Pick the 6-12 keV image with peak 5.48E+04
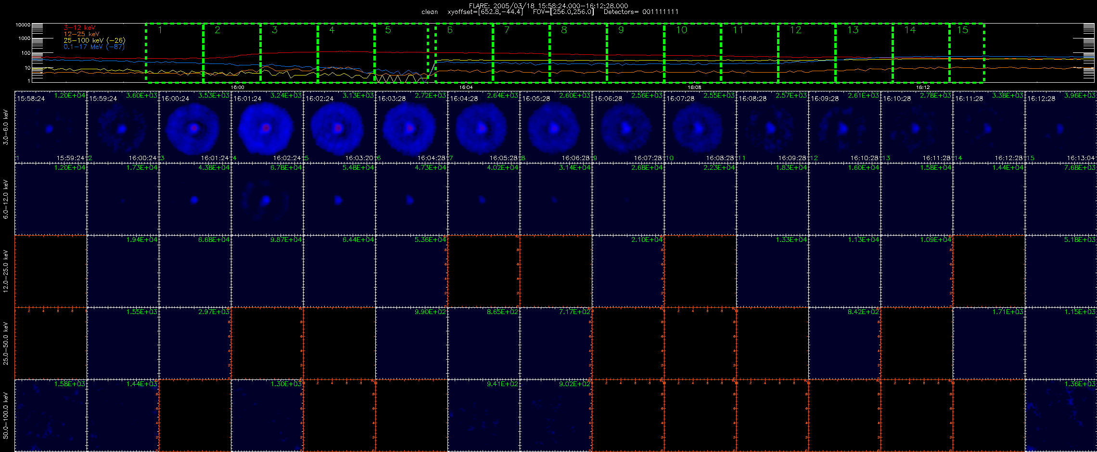Image resolution: width=1097 pixels, height=452 pixels. pos(339,199)
